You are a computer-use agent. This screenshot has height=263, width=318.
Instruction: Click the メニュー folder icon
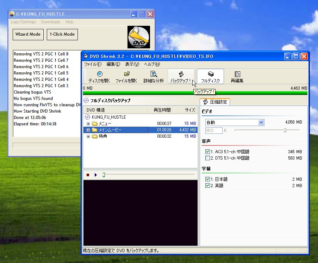pyautogui.click(x=94, y=123)
